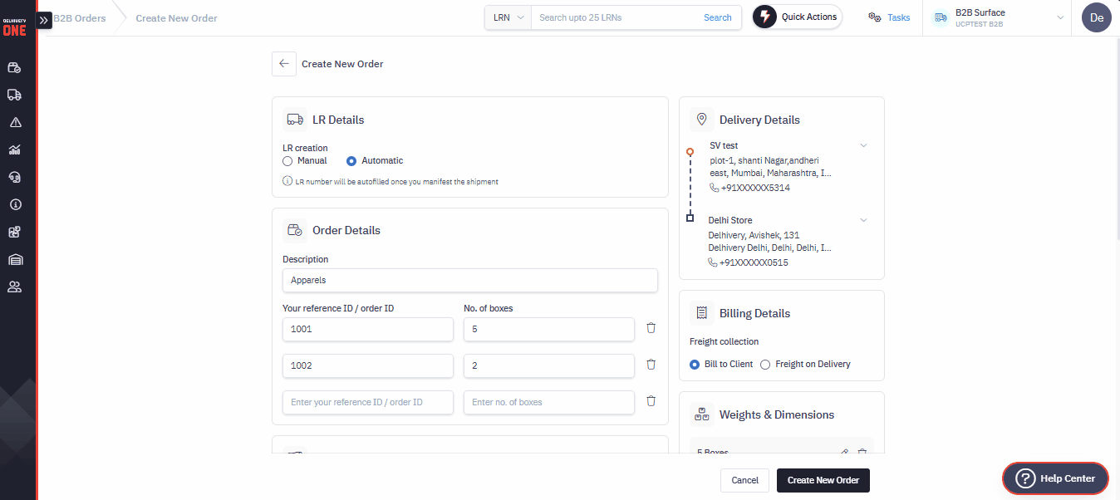Click the Delhivery ONE logo
Image resolution: width=1120 pixels, height=500 pixels.
tap(14, 27)
